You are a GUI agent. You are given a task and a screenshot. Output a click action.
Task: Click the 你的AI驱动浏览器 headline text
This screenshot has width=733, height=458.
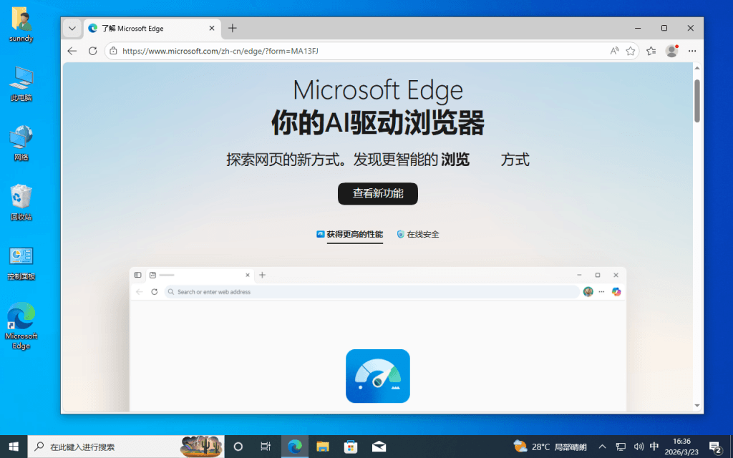coord(378,123)
